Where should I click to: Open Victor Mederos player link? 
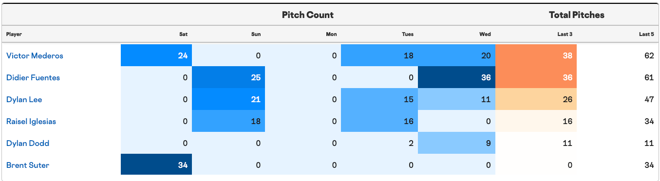(x=35, y=55)
